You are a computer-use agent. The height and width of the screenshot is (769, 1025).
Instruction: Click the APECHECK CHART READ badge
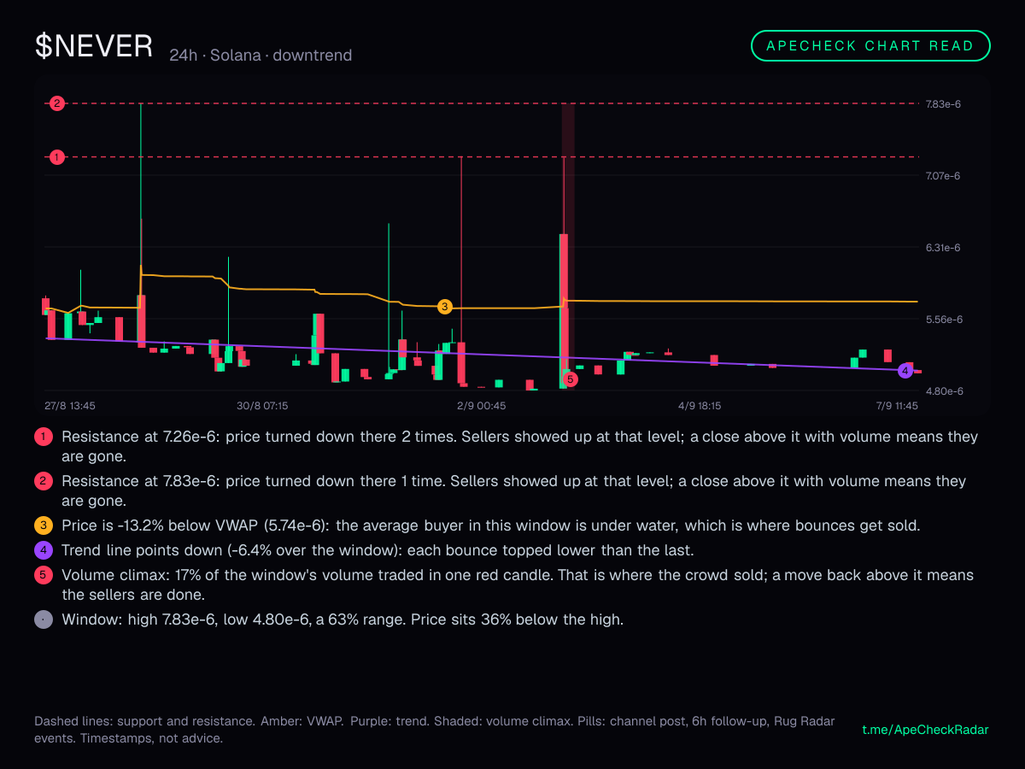click(x=870, y=46)
